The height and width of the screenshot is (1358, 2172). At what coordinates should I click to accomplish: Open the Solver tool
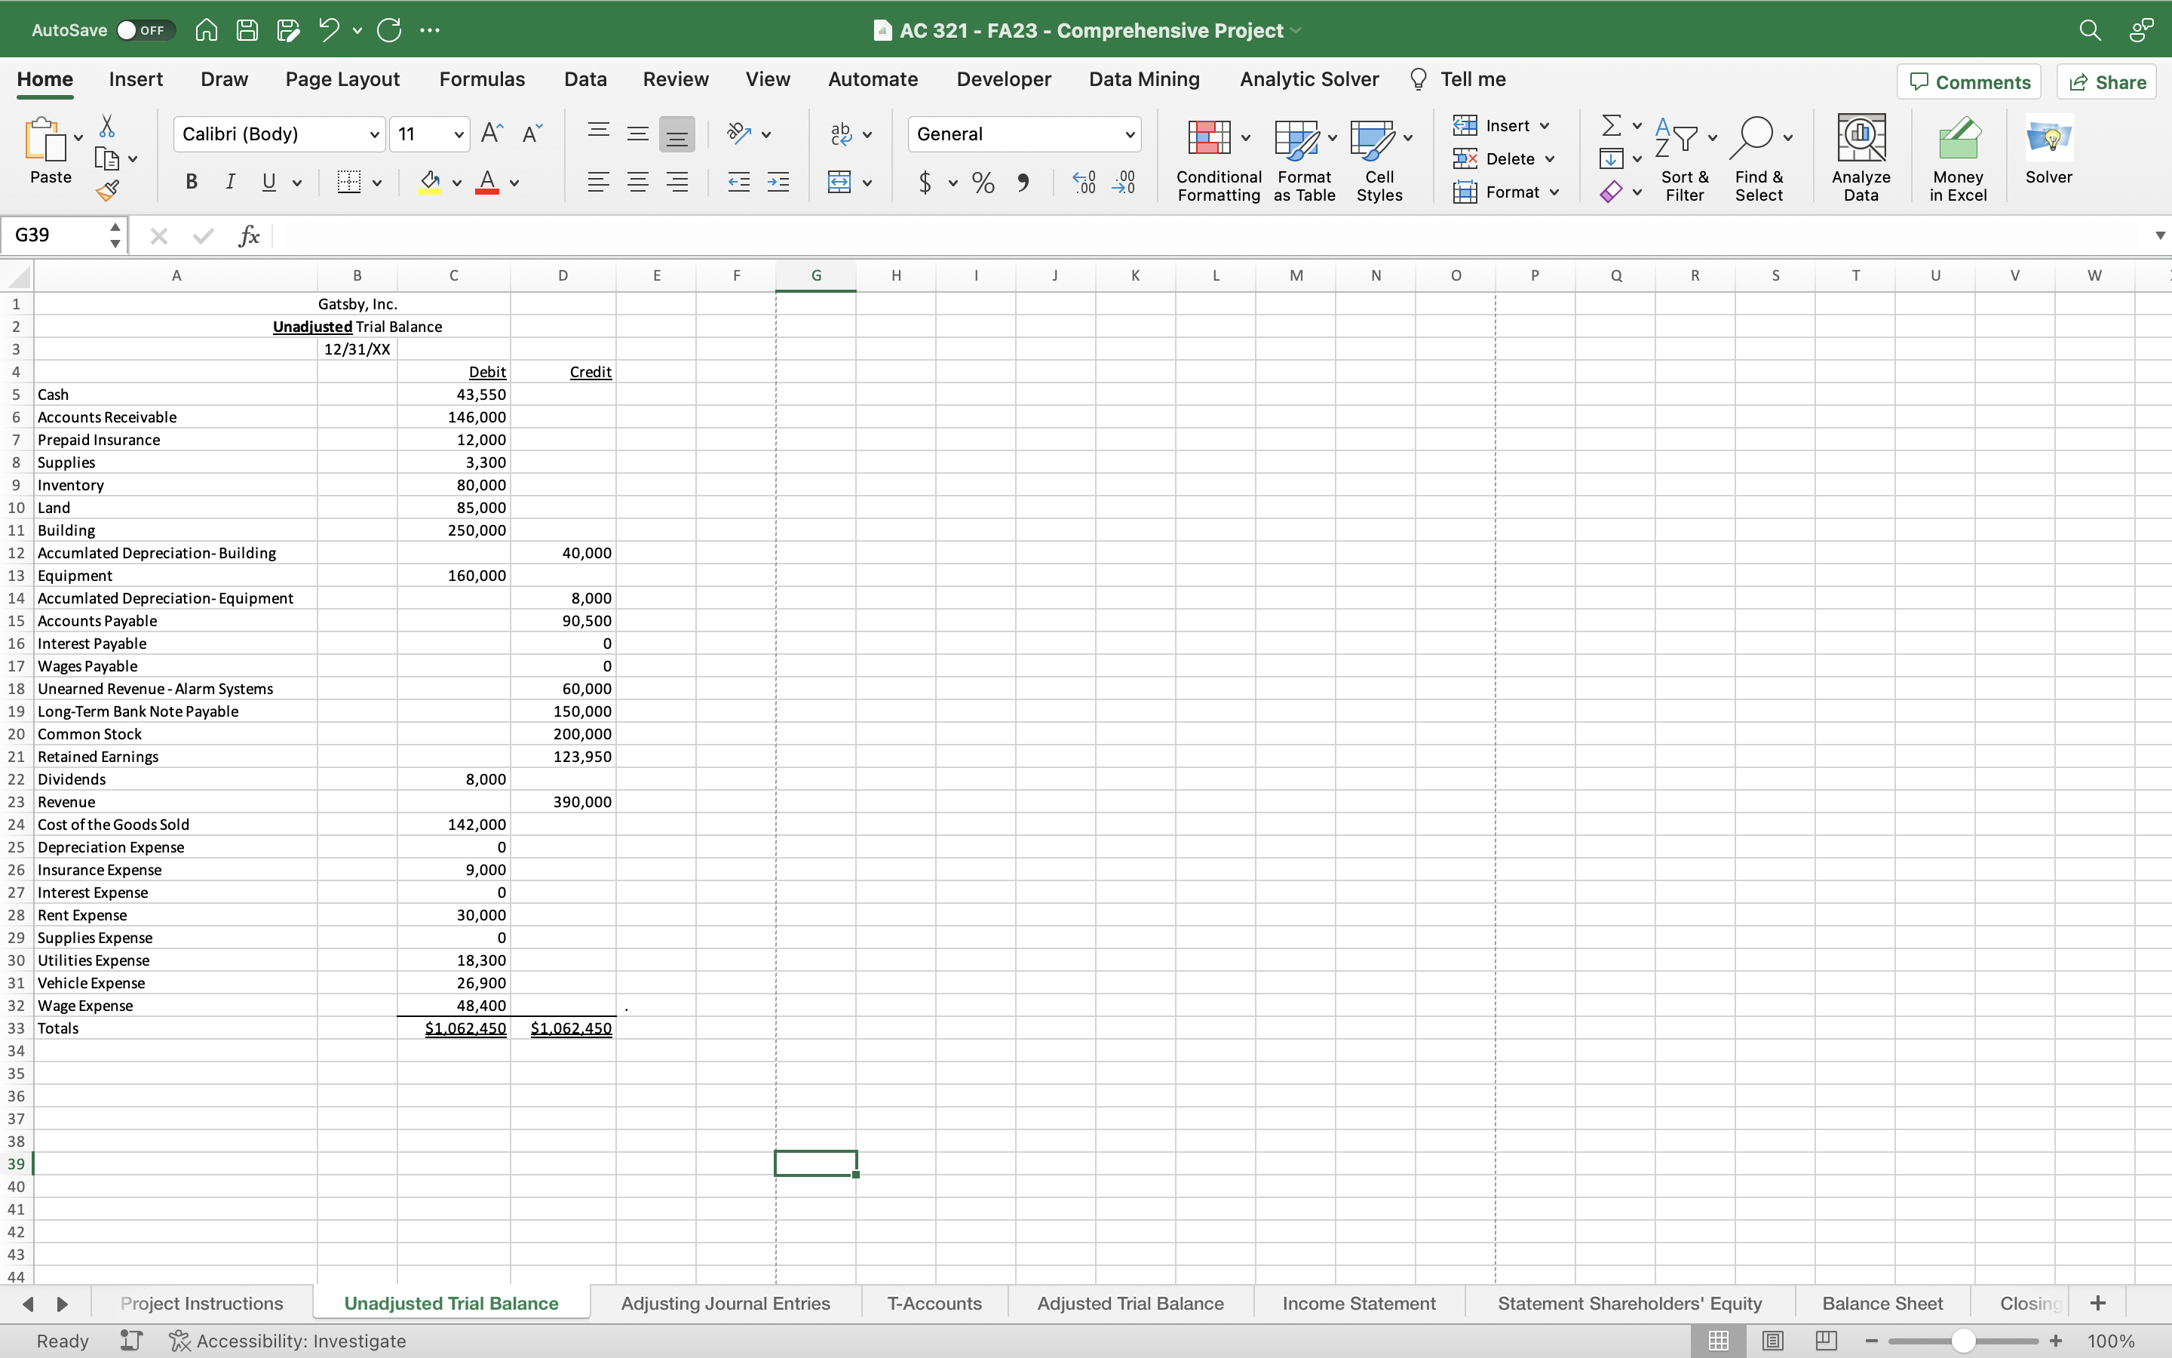coord(2049,152)
